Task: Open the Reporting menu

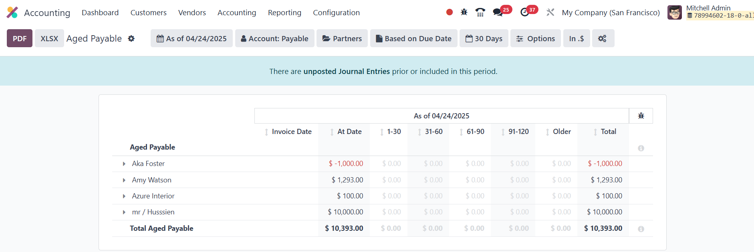Action: point(284,13)
